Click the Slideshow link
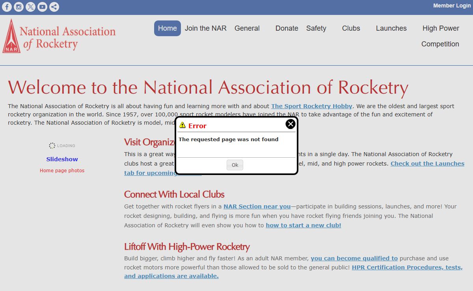473x291 pixels. pyautogui.click(x=62, y=159)
